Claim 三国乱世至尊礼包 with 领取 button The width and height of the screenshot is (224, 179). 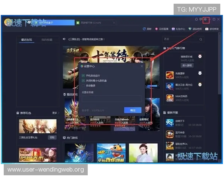coord(52,138)
